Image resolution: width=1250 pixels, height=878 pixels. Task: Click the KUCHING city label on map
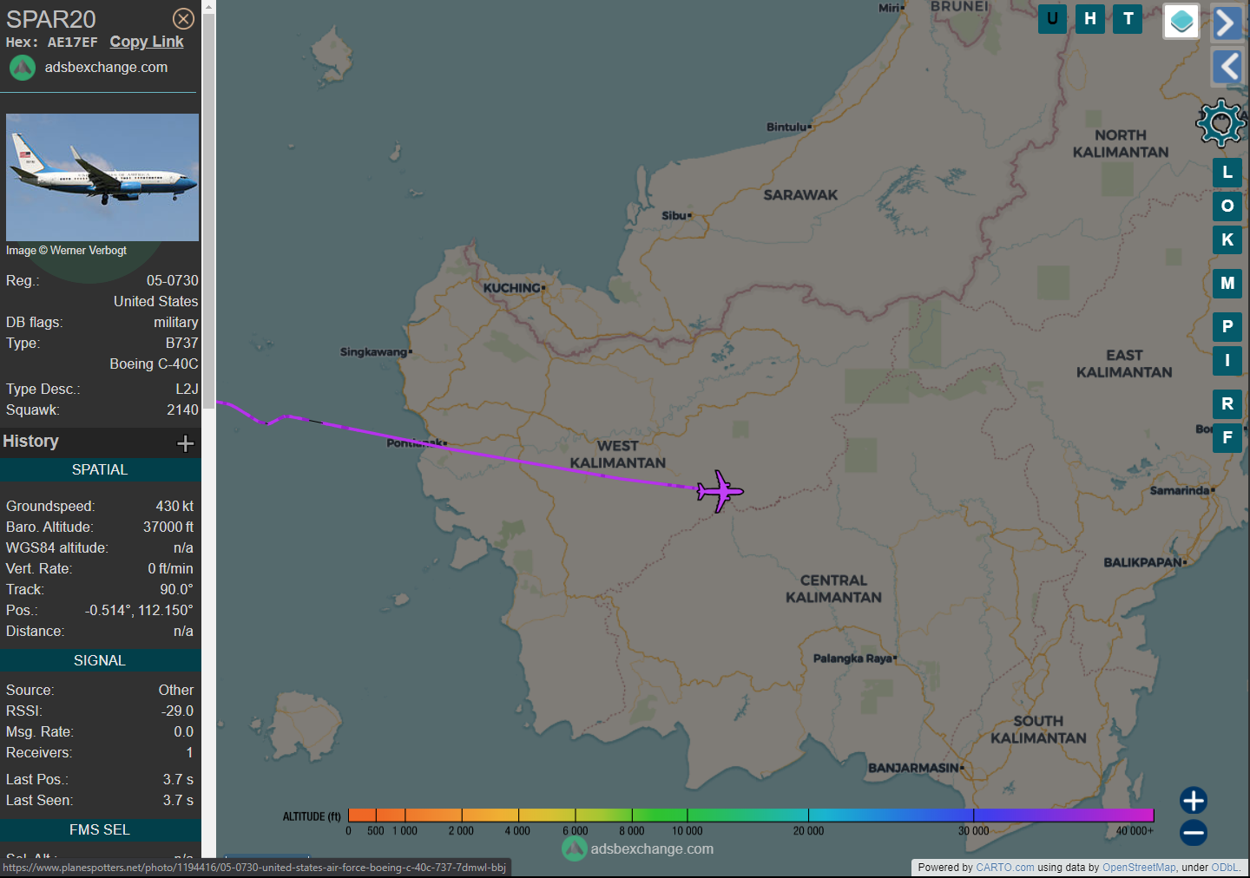[x=514, y=288]
